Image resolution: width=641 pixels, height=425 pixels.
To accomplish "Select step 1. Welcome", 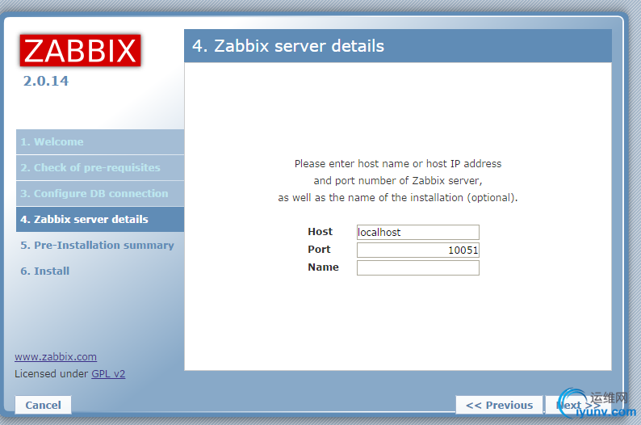I will pos(100,142).
